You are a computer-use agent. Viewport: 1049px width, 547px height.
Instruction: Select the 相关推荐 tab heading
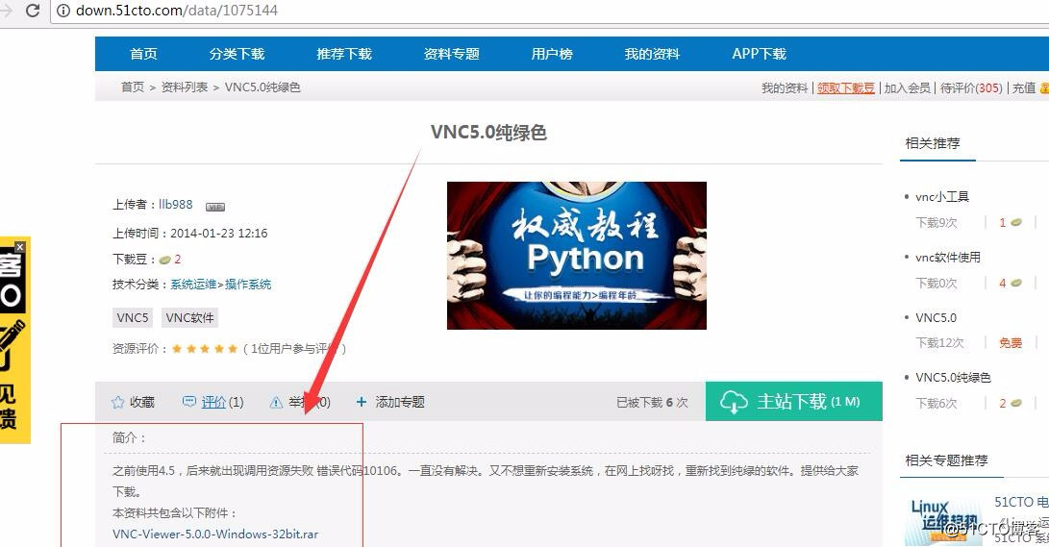(933, 142)
